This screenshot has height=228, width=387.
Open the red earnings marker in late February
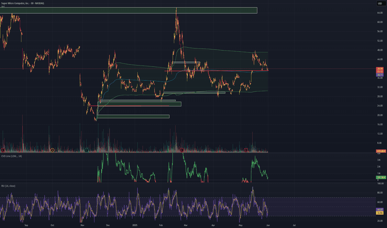tap(182, 150)
